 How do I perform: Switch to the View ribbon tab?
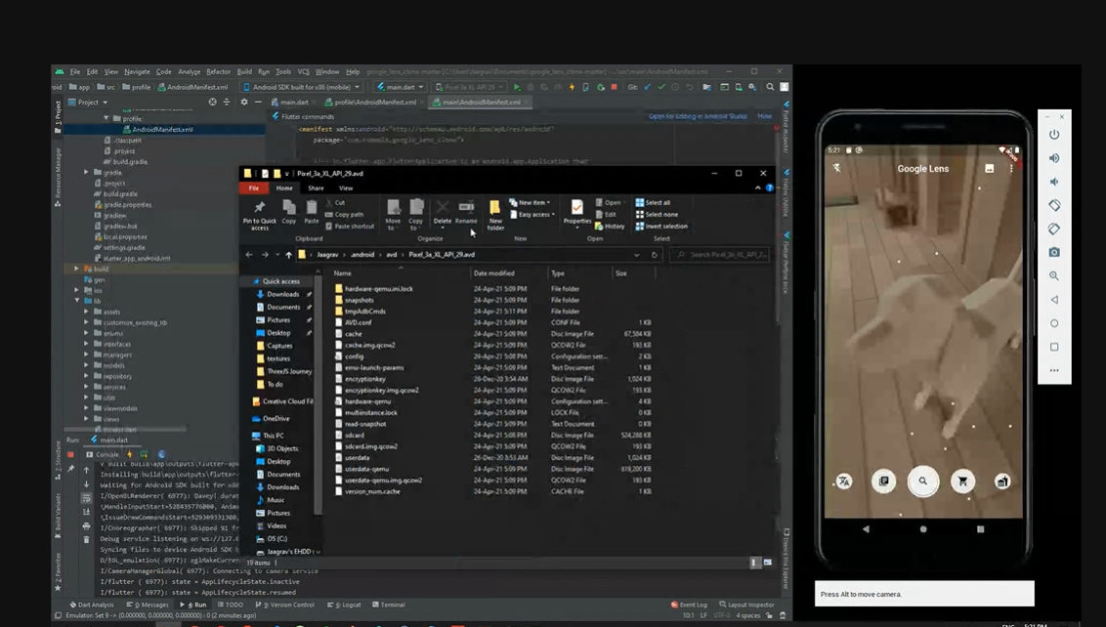coord(346,188)
